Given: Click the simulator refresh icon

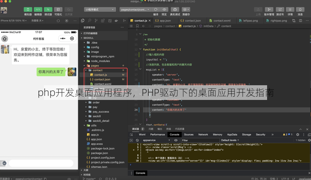Looking at the screenshot, I should [x=58, y=21].
